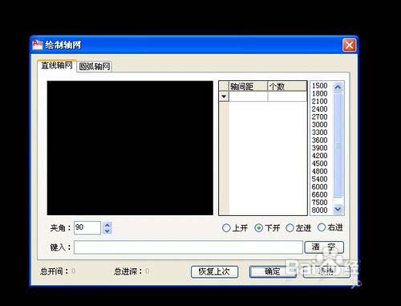Click the 个数 column header
The image size is (401, 306).
287,87
